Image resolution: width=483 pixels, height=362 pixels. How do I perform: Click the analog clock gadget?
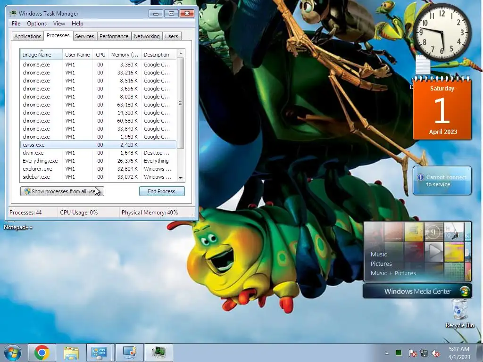coord(441,32)
